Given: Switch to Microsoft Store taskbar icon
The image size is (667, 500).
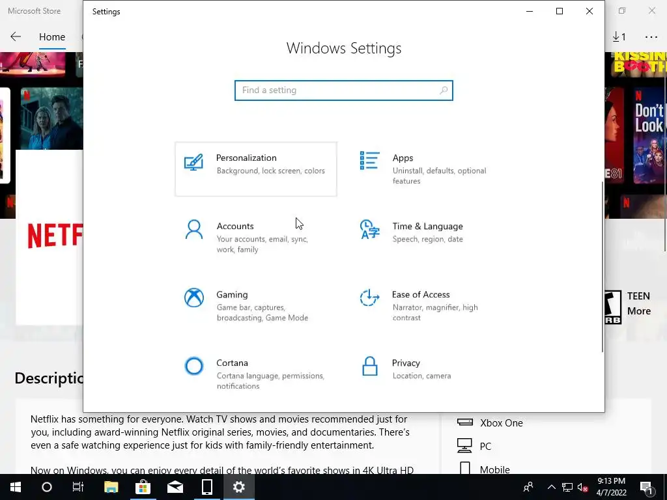Looking at the screenshot, I should pos(143,487).
